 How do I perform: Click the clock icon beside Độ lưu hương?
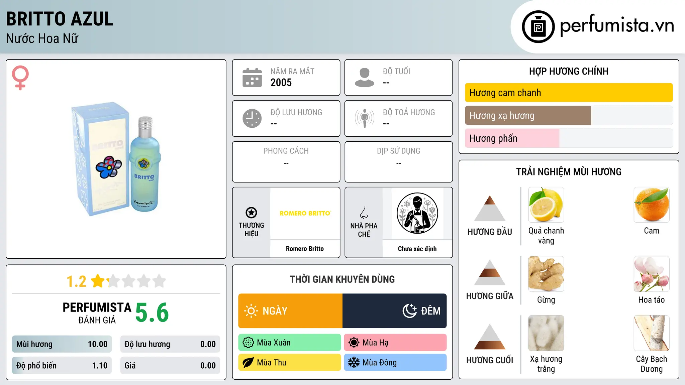point(252,118)
